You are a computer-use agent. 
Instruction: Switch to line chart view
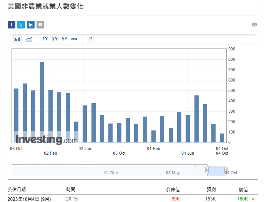tap(29, 39)
